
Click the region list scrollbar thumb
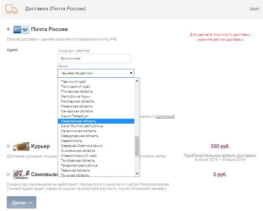click(137, 146)
